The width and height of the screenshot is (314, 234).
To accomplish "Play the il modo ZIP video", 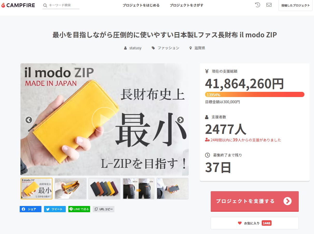I will pyautogui.click(x=104, y=120).
